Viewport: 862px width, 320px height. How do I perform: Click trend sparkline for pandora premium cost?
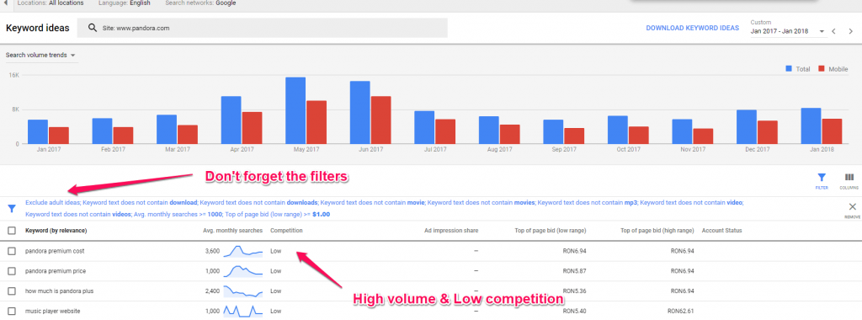(242, 251)
